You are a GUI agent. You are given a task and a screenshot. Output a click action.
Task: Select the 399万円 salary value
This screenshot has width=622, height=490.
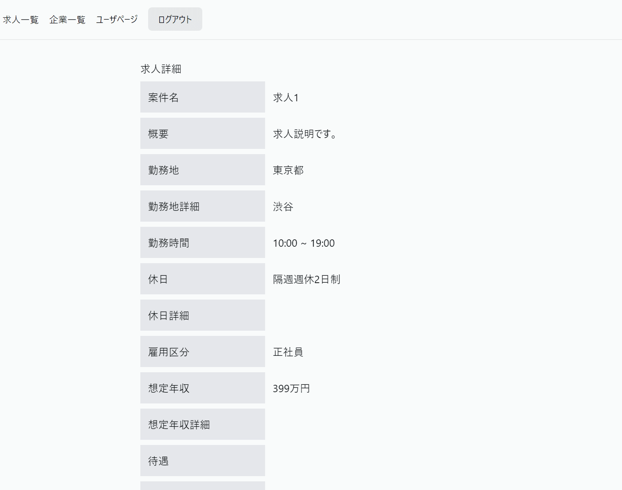tap(291, 388)
